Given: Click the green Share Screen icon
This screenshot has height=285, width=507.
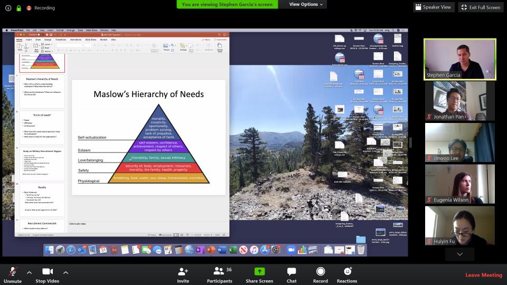Looking at the screenshot, I should pyautogui.click(x=259, y=272).
